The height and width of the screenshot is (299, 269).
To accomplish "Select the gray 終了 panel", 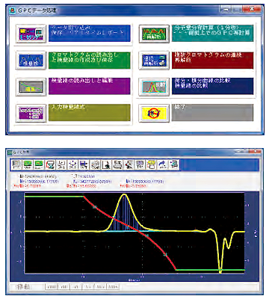I will 212,112.
